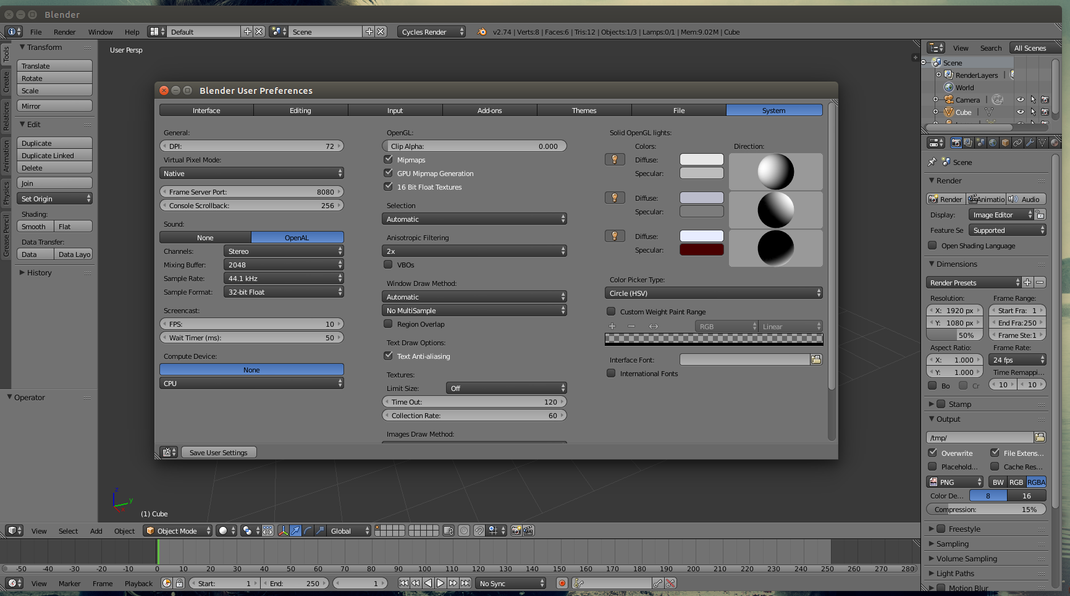Viewport: 1070px width, 596px height.
Task: Browse interface font with the folder icon
Action: 816,359
